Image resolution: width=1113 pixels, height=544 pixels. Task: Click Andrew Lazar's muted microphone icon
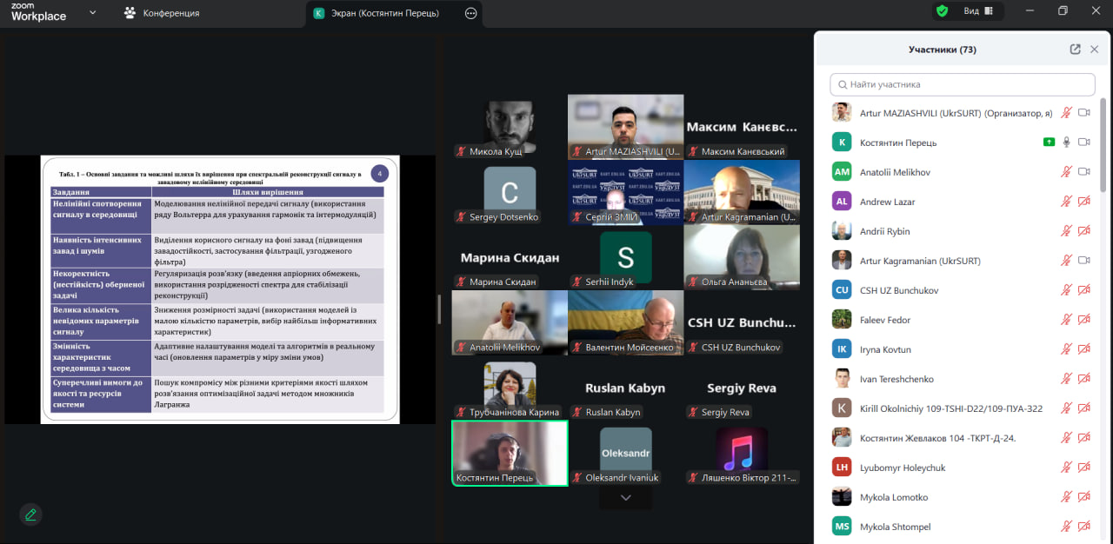click(x=1066, y=202)
